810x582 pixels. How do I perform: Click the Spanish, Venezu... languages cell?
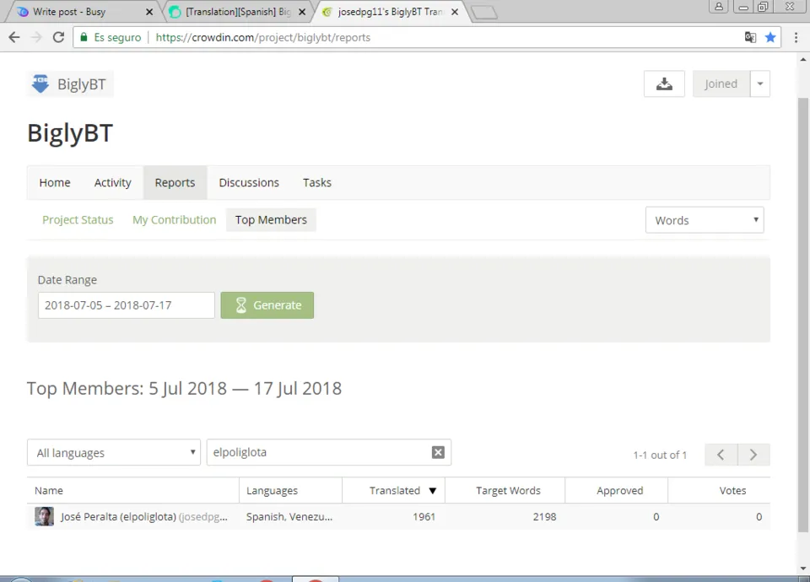coord(289,516)
